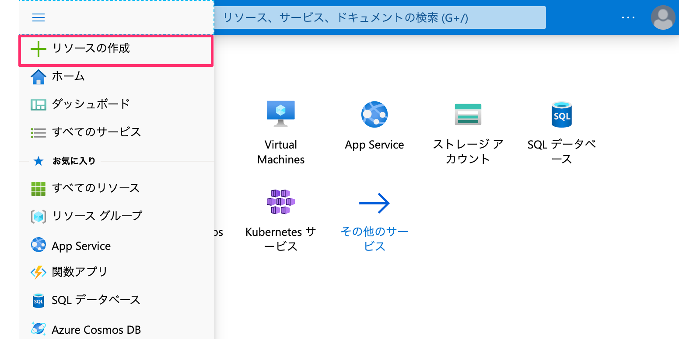Image resolution: width=679 pixels, height=339 pixels.
Task: Focus the resource search box
Action: tap(380, 17)
